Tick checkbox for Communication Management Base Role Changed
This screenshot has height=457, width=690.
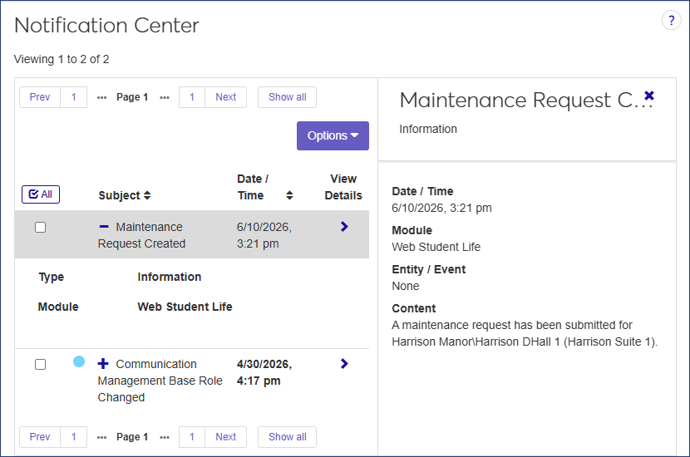point(41,365)
